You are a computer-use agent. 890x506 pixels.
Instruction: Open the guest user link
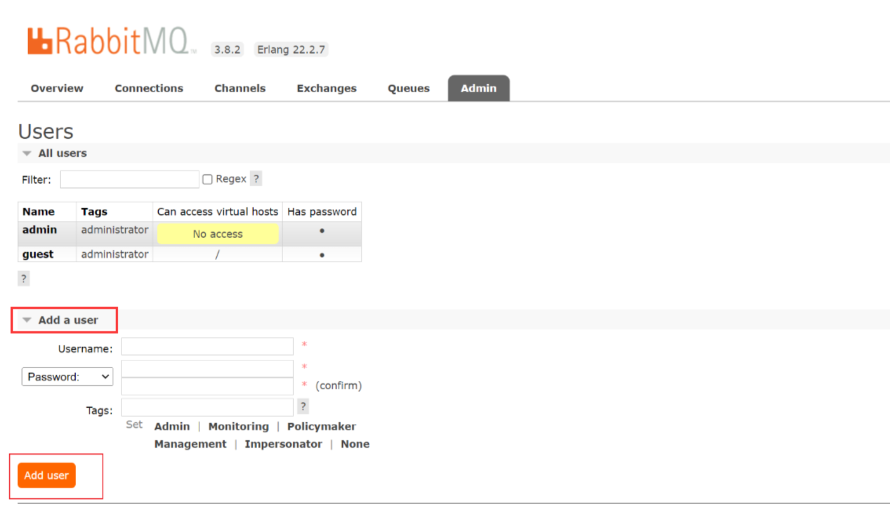click(x=38, y=254)
